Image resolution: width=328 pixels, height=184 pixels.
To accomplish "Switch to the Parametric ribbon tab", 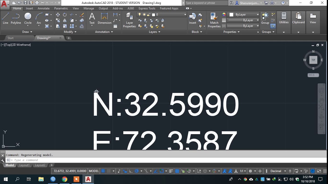I will coord(61,8).
